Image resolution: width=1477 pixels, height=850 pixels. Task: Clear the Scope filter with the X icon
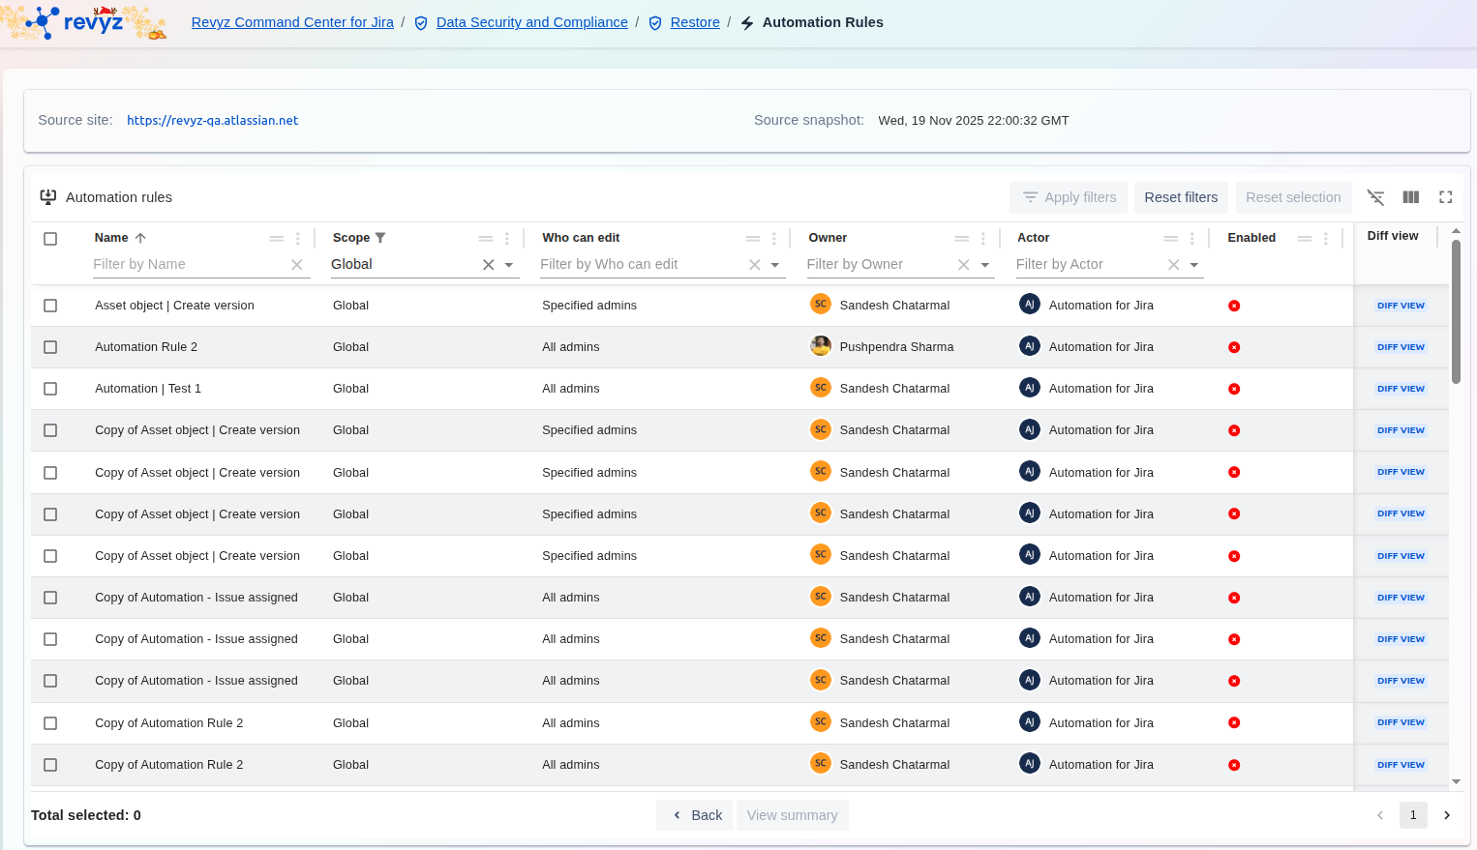tap(488, 265)
